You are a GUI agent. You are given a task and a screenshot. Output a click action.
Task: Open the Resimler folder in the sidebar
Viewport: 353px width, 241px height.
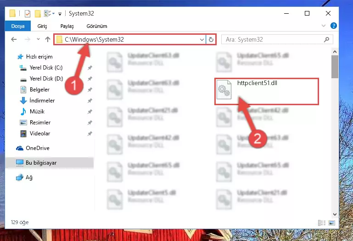pos(40,123)
